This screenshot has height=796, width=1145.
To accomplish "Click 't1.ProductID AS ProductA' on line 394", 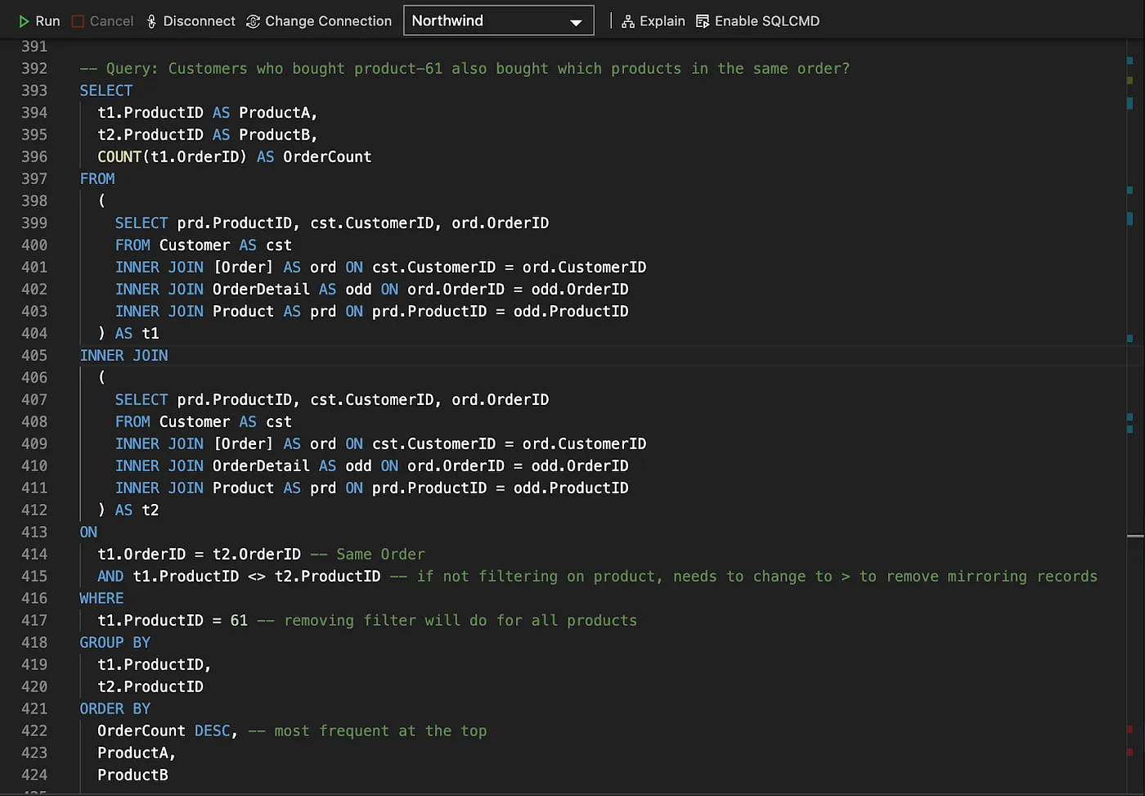I will tap(208, 113).
